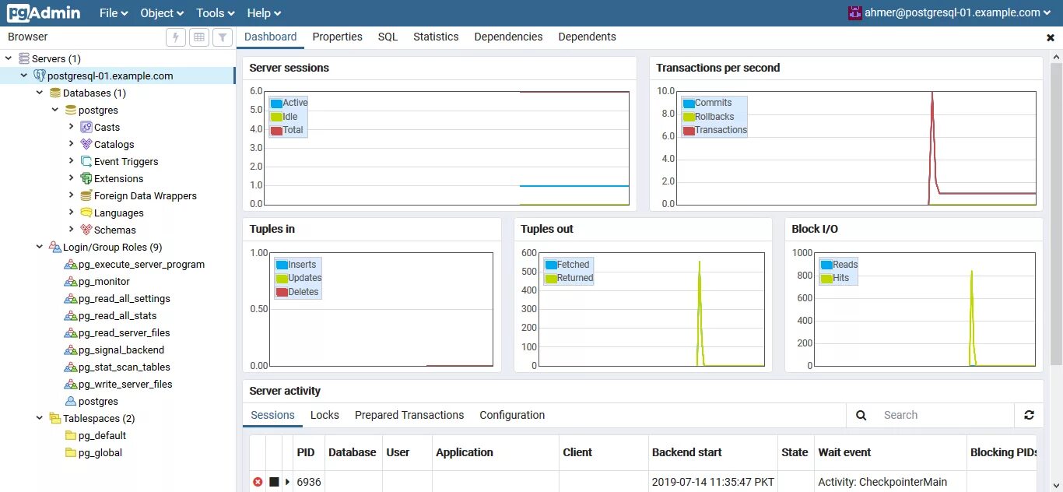Screen dimensions: 1063x492
Task: Expand the Schemas node
Action: point(72,230)
